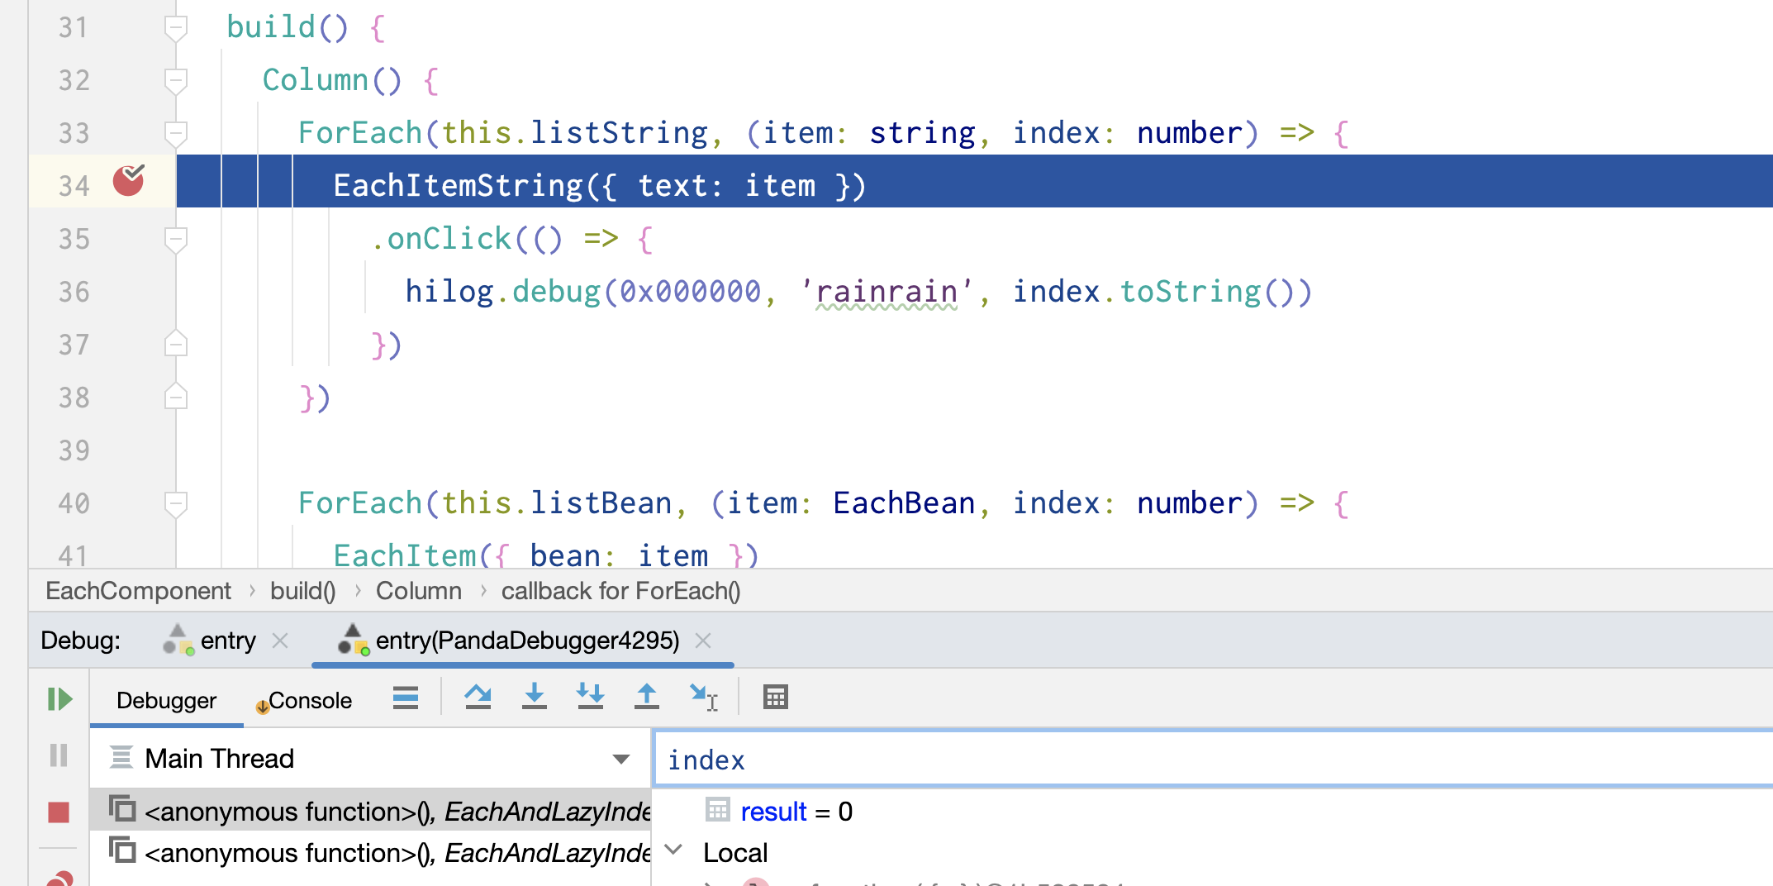Collapse the build() block at line 31

pos(176,28)
